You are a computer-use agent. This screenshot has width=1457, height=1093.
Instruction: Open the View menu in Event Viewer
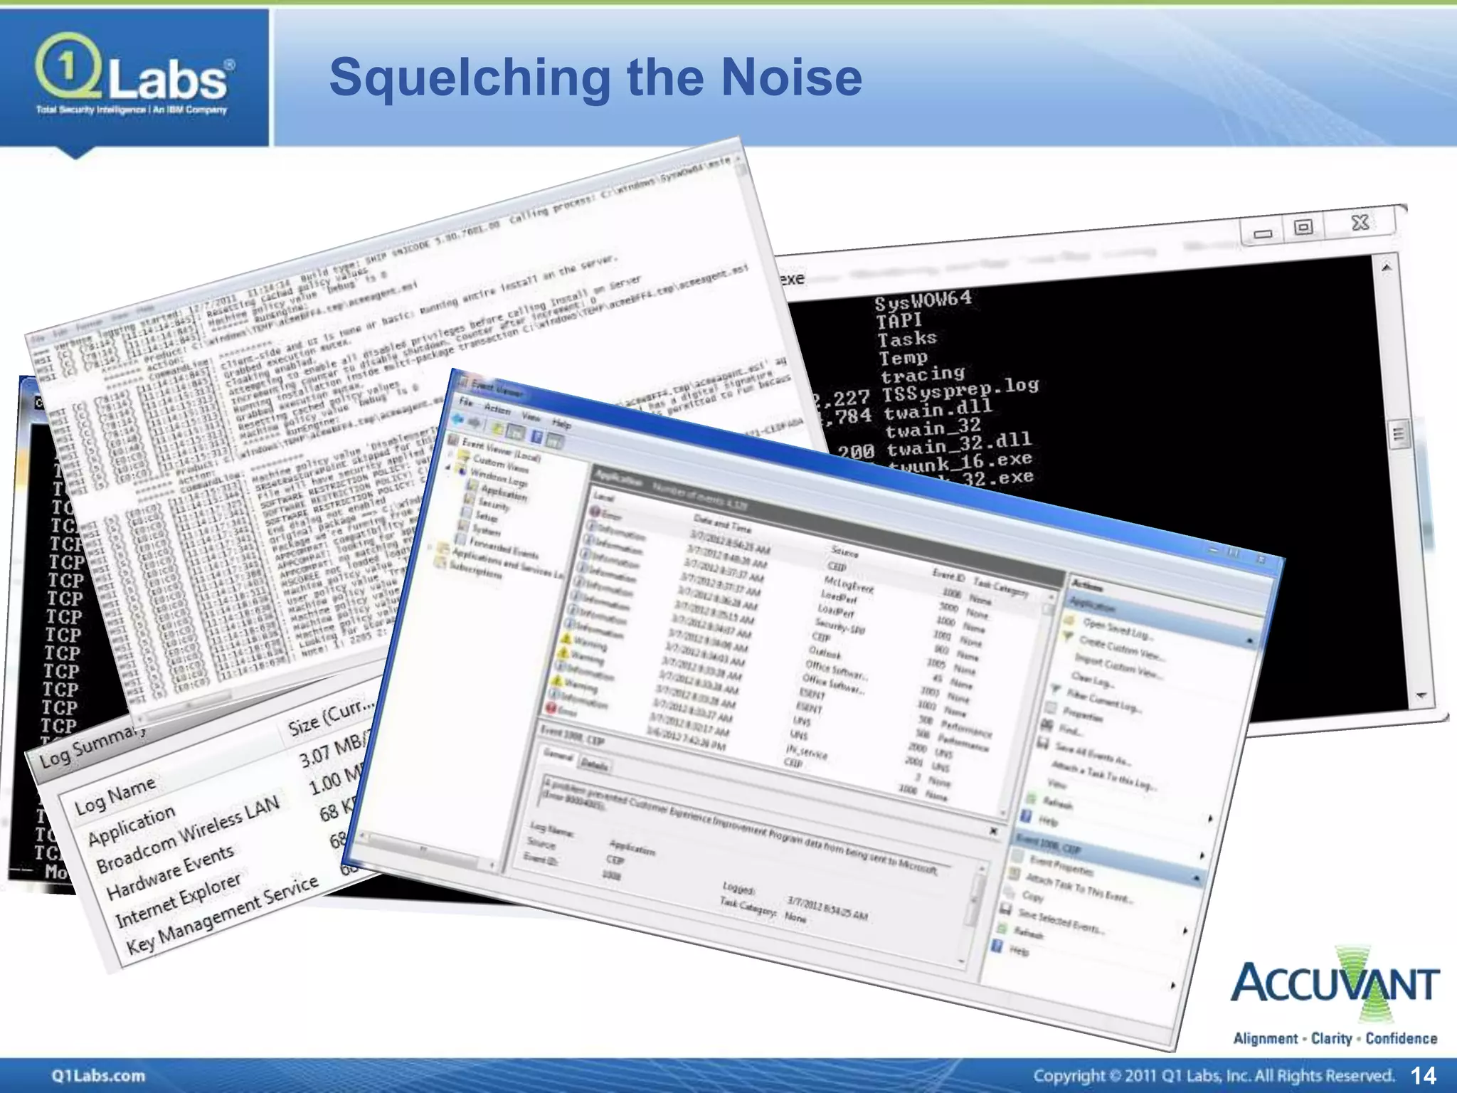[531, 416]
